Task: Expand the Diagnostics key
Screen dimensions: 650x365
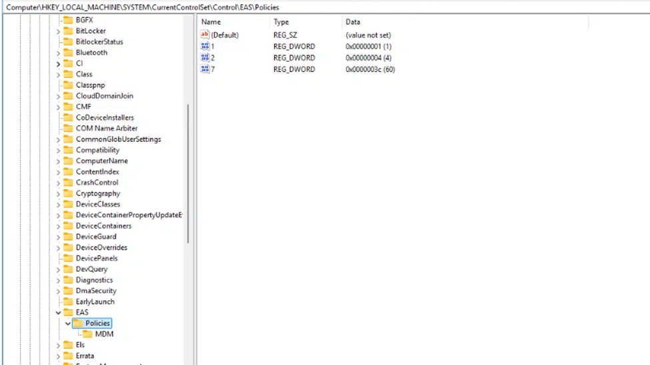Action: [58, 280]
